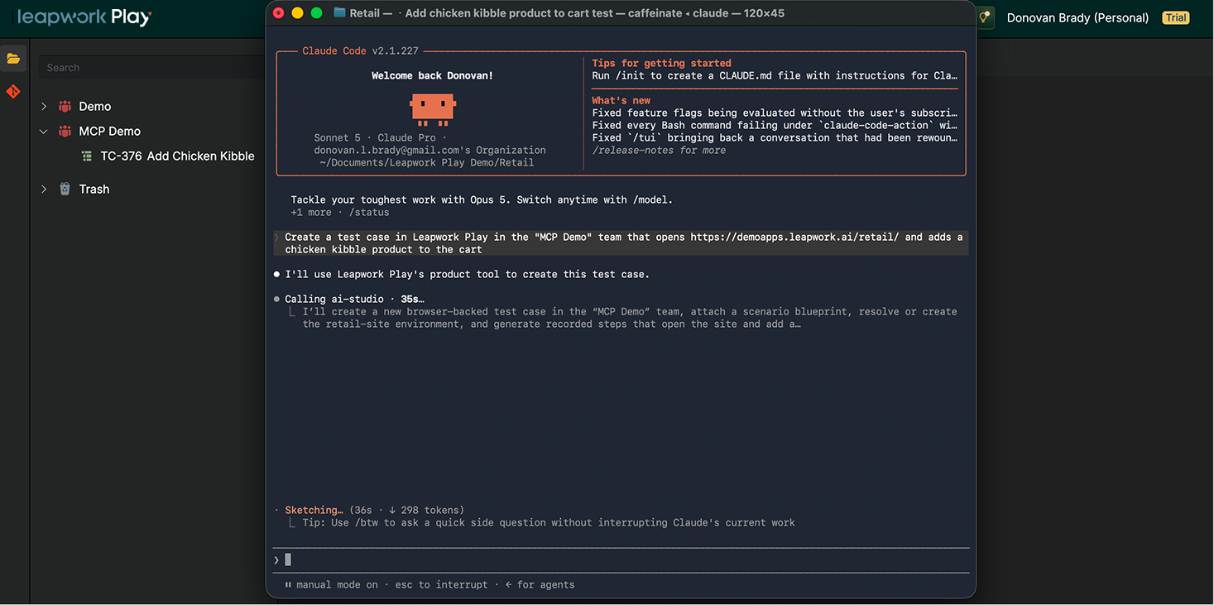Screen dimensions: 1214x605
Task: Click the Trial badge
Action: (x=1176, y=17)
